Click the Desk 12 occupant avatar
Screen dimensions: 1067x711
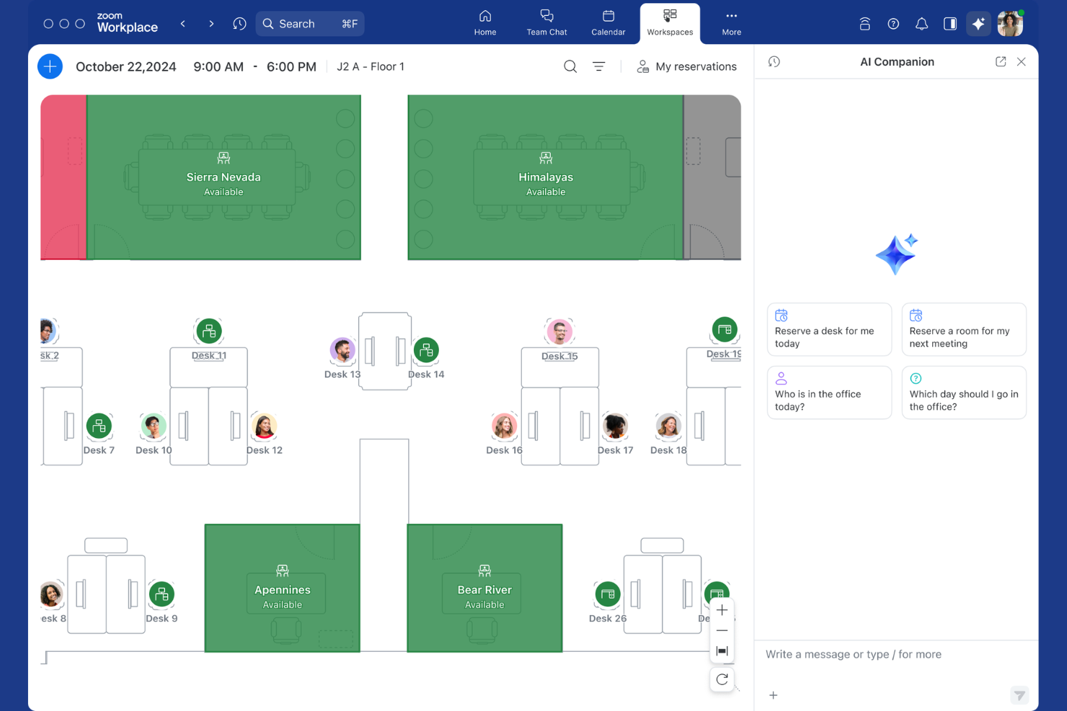(265, 426)
